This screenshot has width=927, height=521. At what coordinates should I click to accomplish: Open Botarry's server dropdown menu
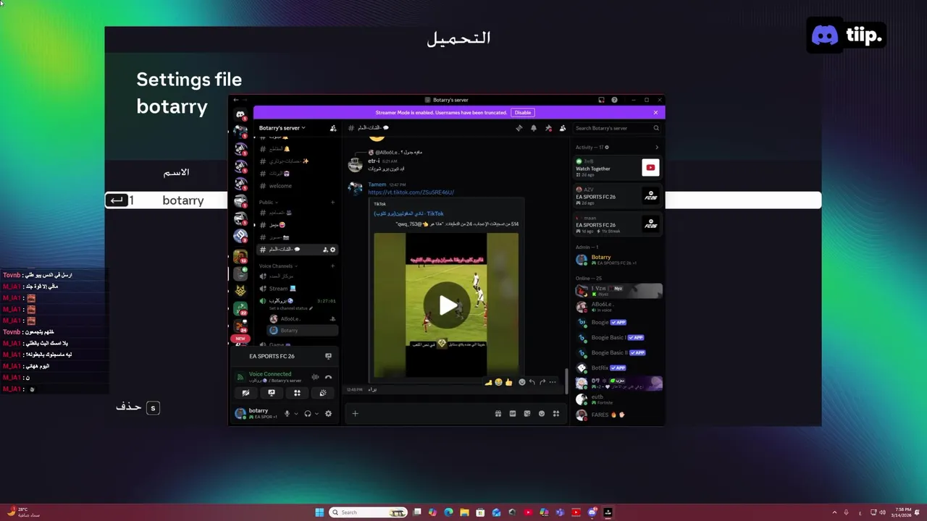(282, 128)
